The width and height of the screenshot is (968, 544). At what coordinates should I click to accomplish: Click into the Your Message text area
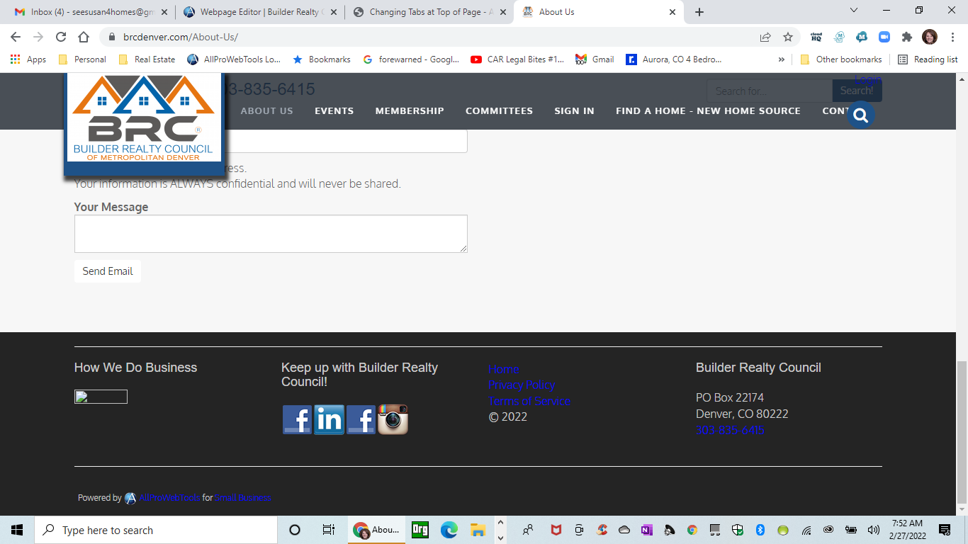tap(271, 234)
